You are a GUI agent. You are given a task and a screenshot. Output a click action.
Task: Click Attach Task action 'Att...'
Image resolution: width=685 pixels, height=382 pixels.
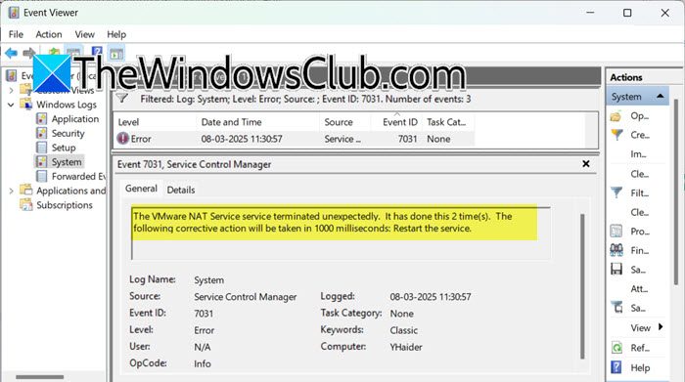coord(639,288)
